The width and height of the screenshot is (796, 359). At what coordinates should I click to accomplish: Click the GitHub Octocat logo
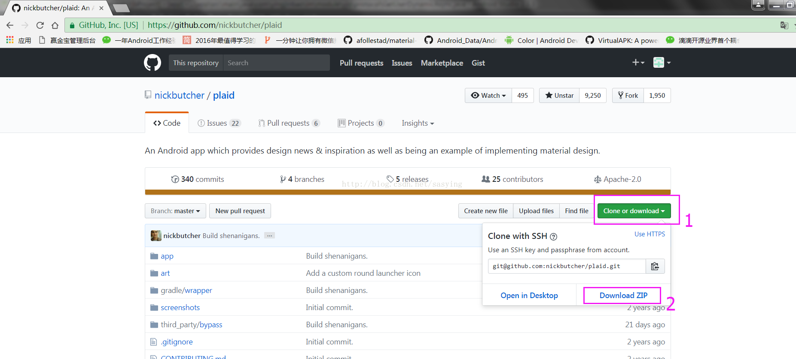click(x=152, y=63)
